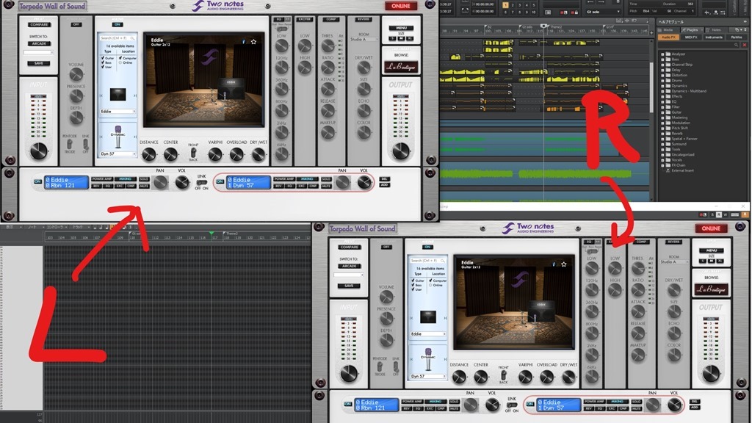
Task: Uncheck the Guitar type checkbox in the top plugin window
Action: [x=103, y=57]
